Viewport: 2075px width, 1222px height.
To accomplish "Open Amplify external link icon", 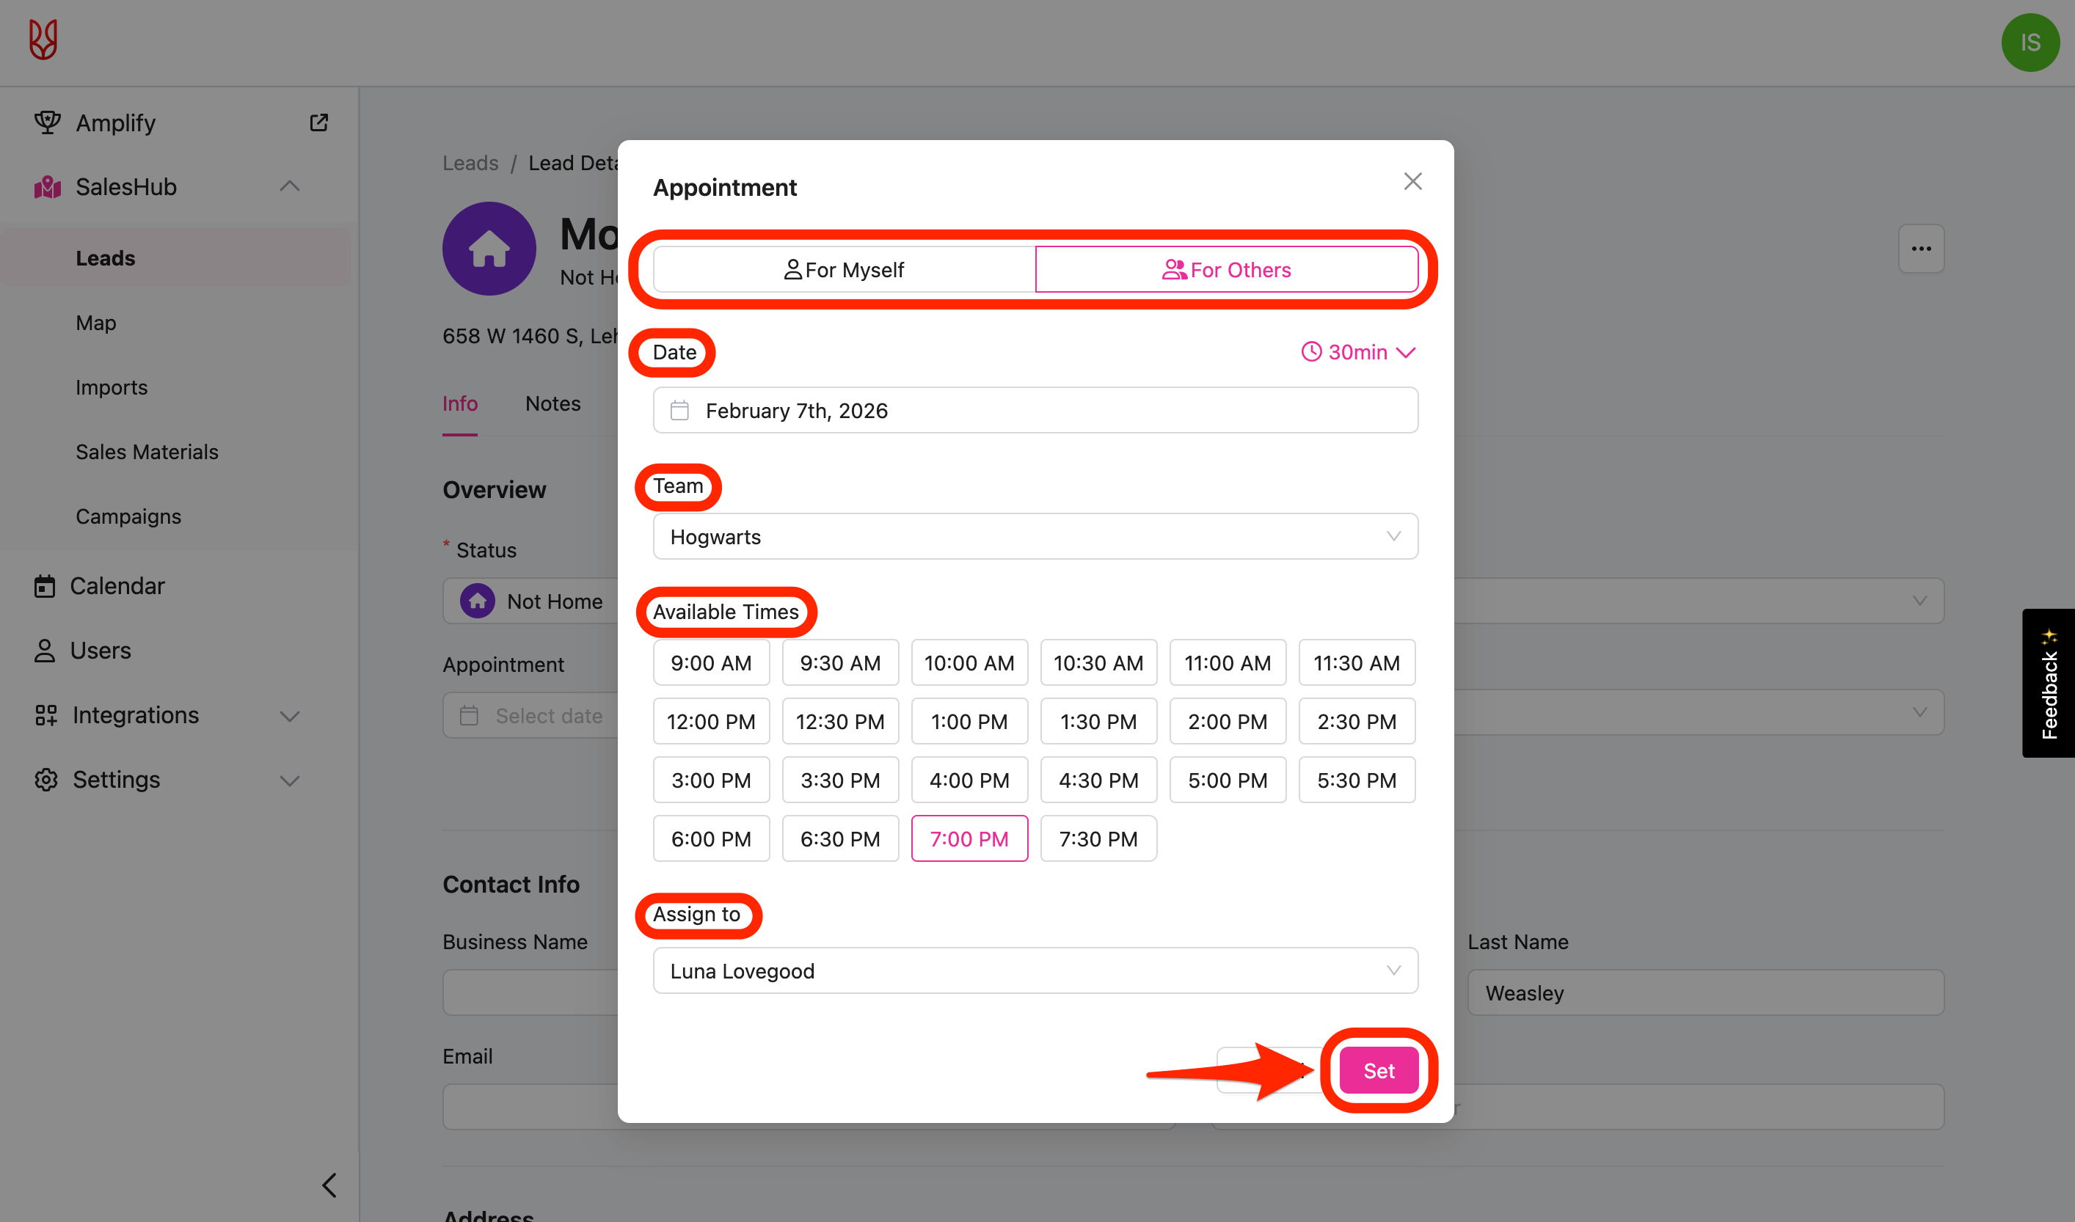I will point(318,122).
